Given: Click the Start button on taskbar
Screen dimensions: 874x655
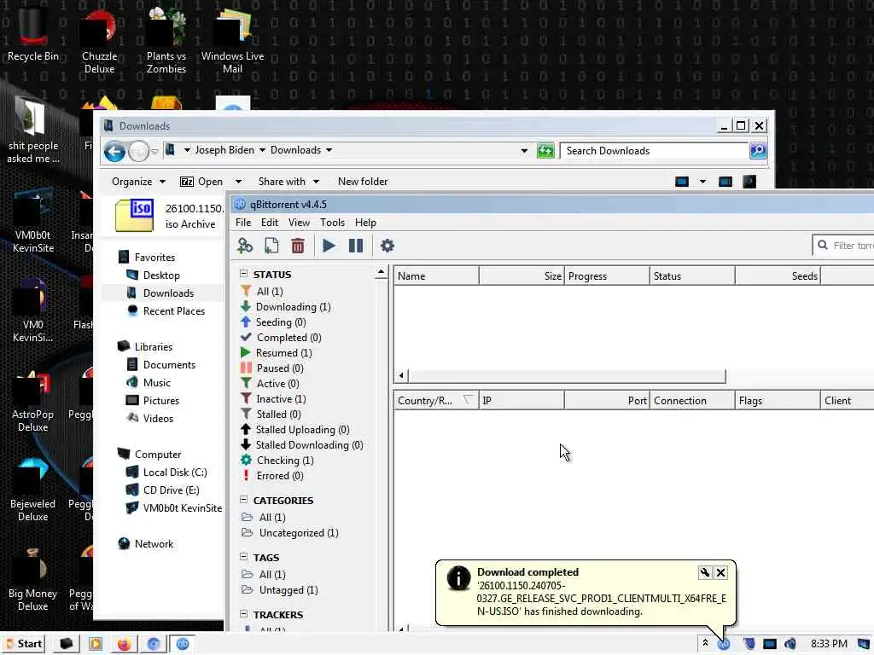Looking at the screenshot, I should click(23, 644).
